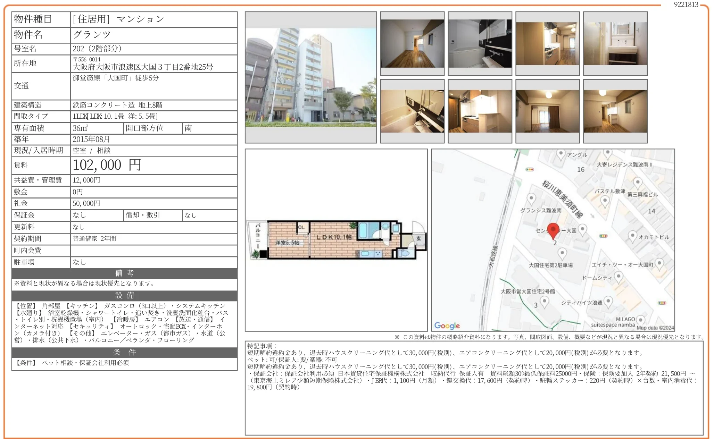Click the エイチ・ツー・オー大国町 map pin
Image resolution: width=714 pixels, height=439 pixels.
pos(659,264)
